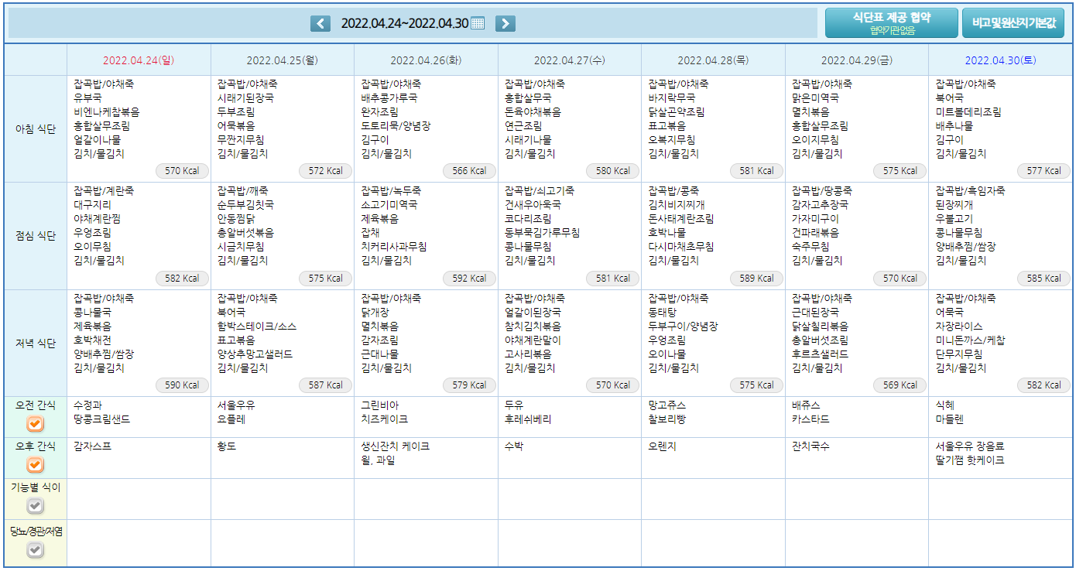Click the 동태탕 dinner item
The width and height of the screenshot is (1076, 571).
coord(663,313)
